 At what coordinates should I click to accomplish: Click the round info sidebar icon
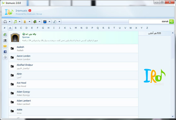(5, 57)
